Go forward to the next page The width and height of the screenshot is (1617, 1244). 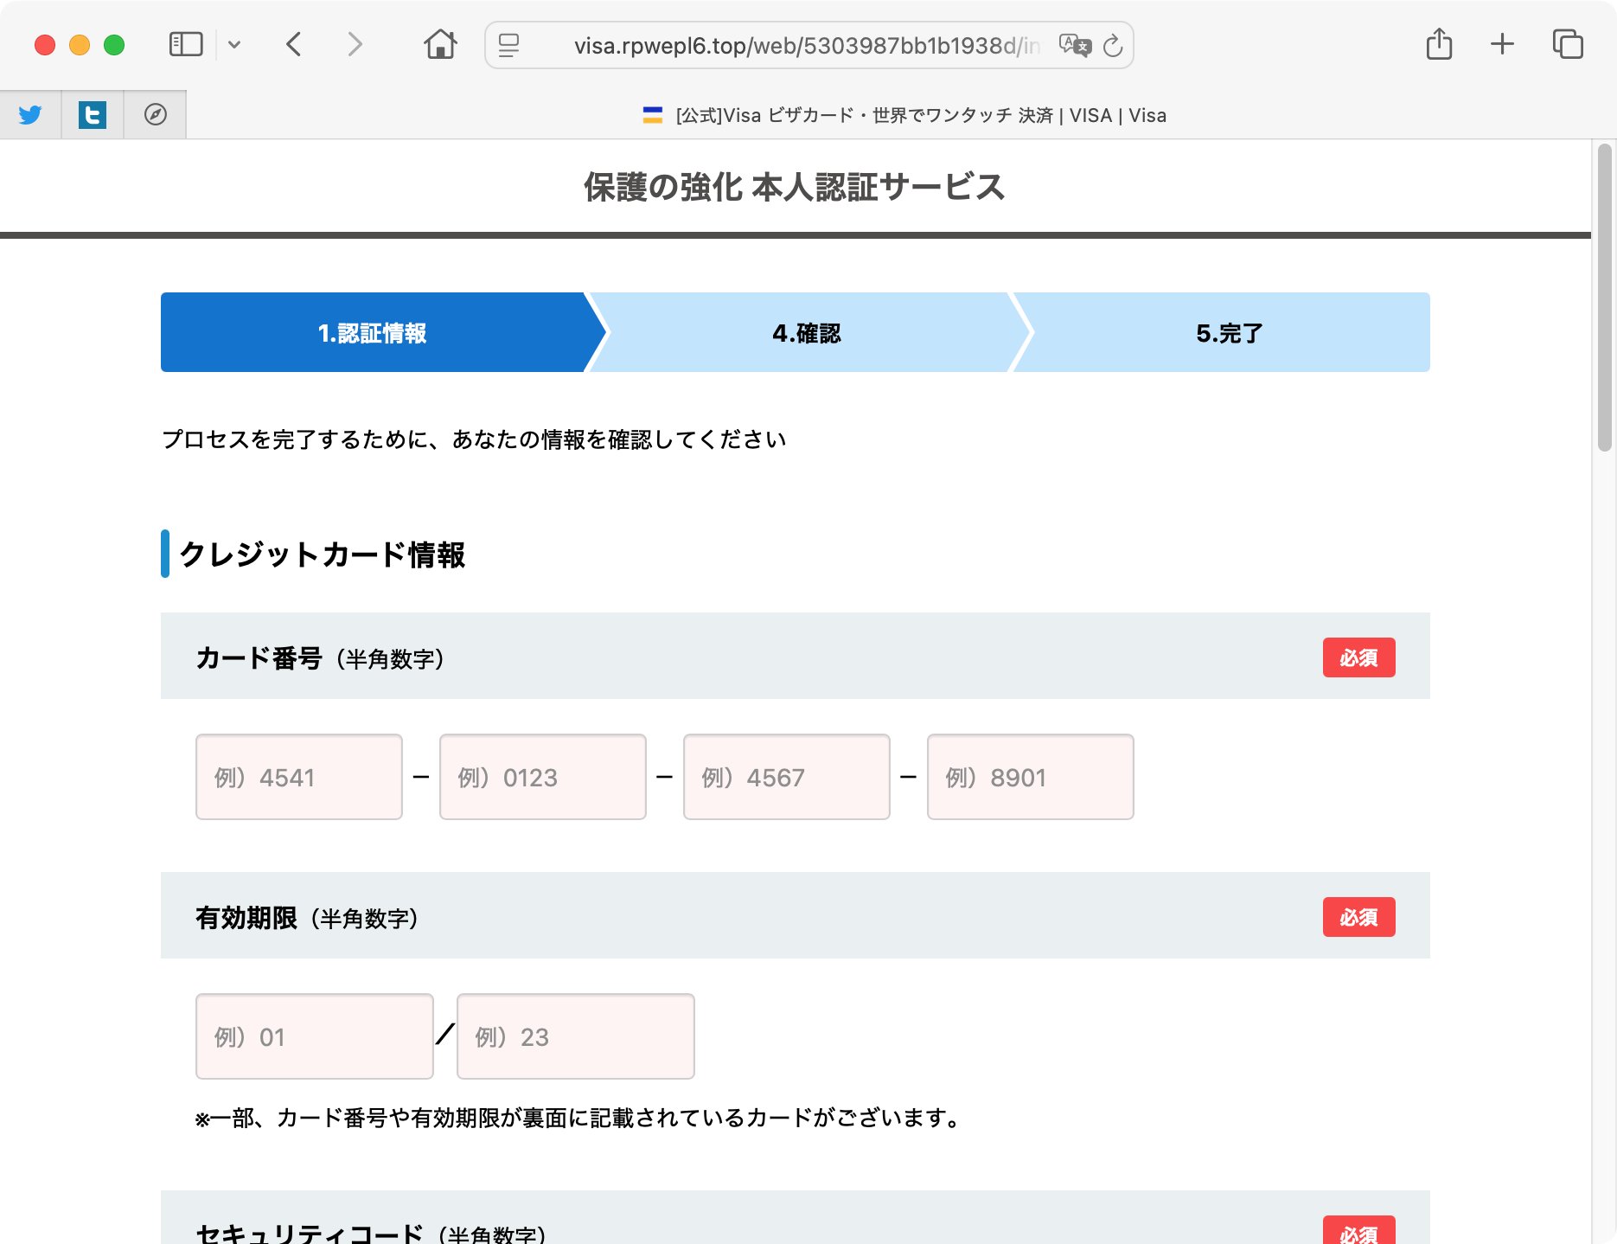tap(355, 44)
